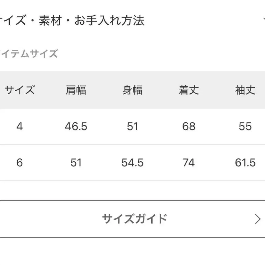265x265 pixels.
Task: Click the アイテムサイズ label
Action: point(29,54)
